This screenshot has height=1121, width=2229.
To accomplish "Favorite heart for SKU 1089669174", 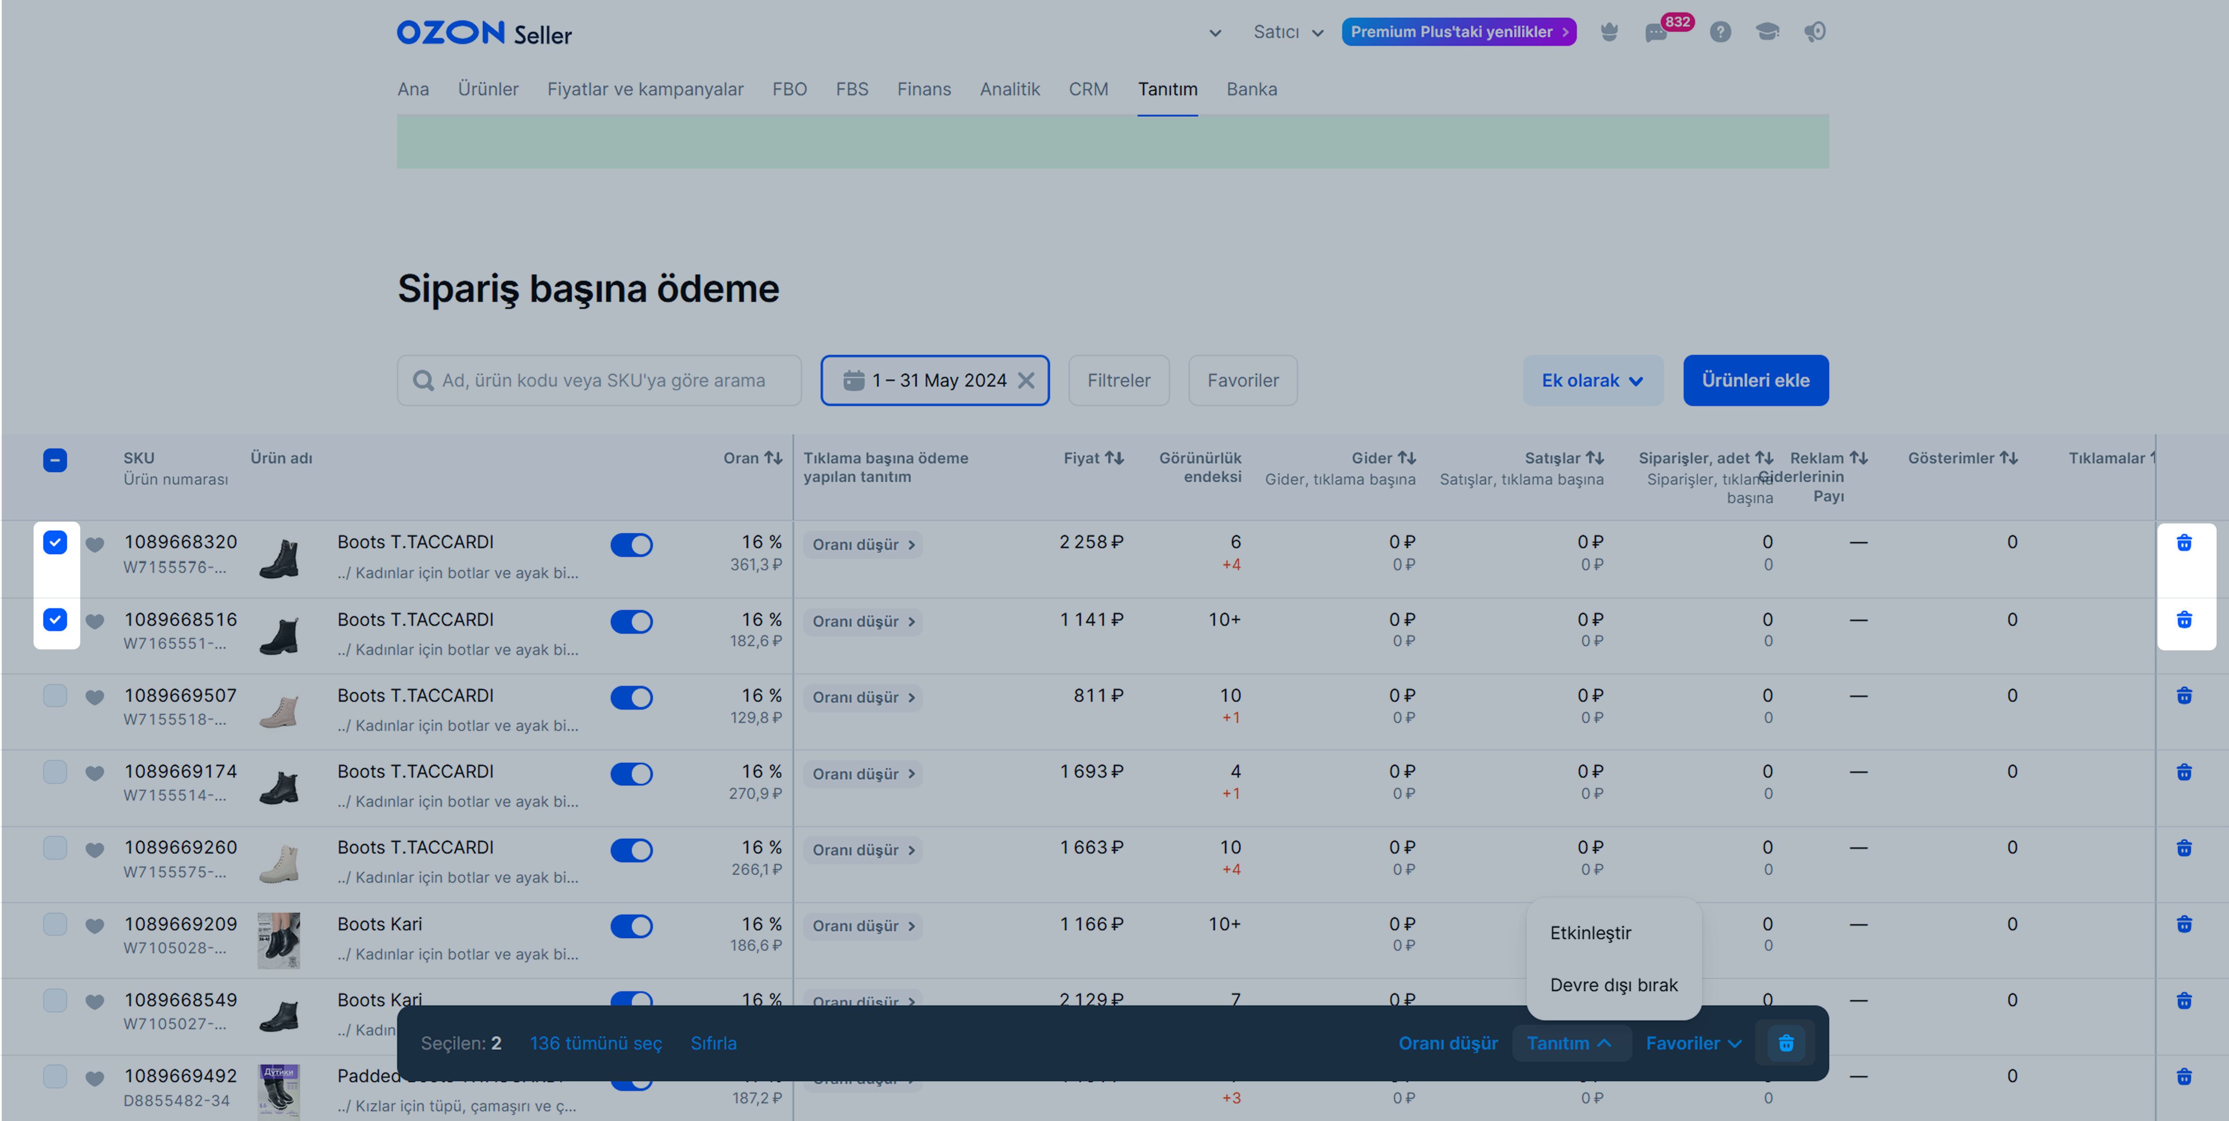I will click(x=95, y=774).
